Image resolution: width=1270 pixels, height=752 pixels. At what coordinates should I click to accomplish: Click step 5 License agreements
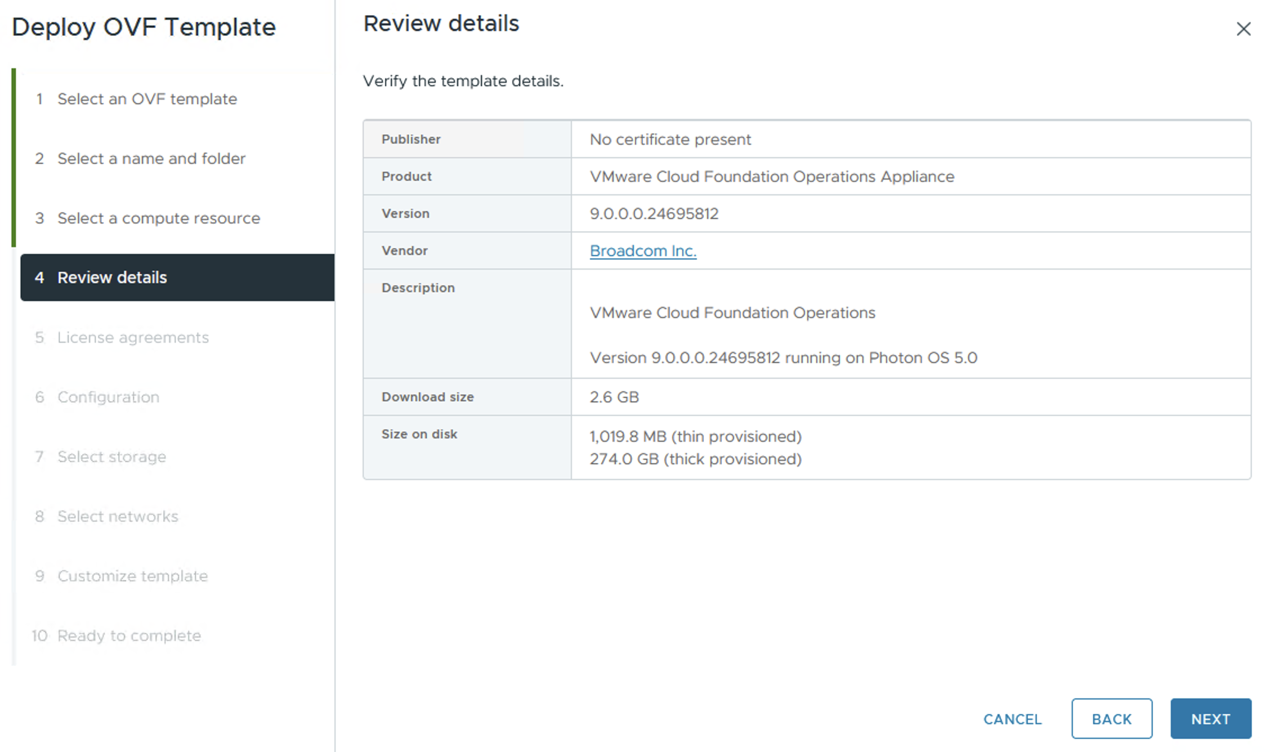[x=133, y=338]
